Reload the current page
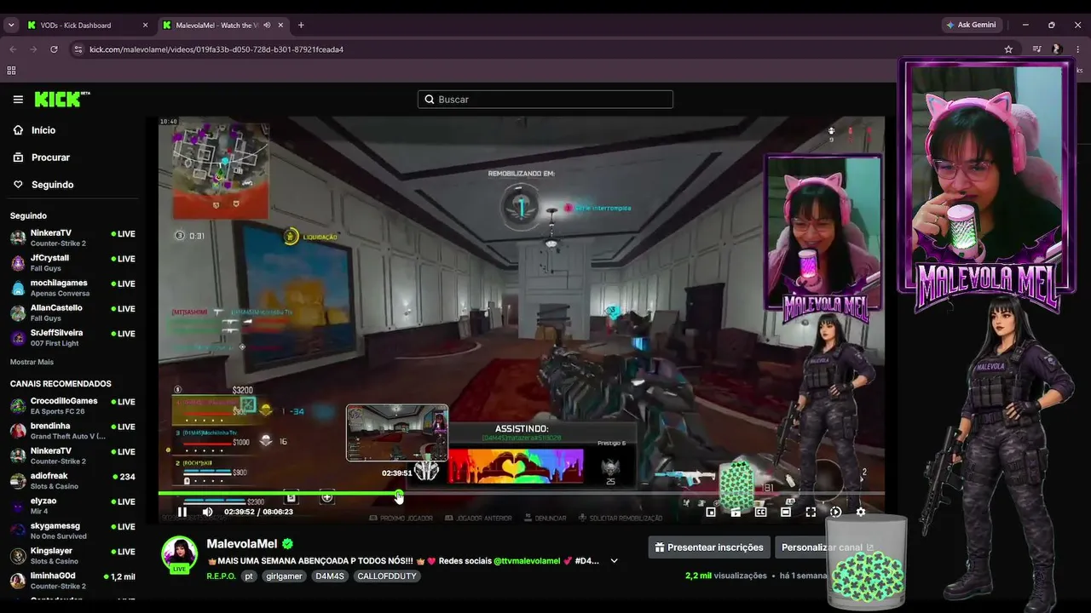The width and height of the screenshot is (1091, 613). click(x=54, y=49)
